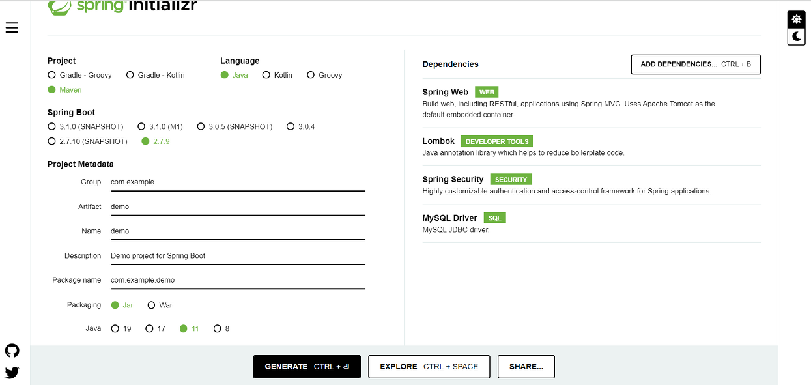
Task: Click the Generate button
Action: click(x=307, y=367)
